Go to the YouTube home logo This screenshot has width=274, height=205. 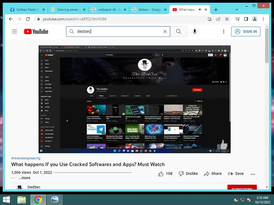(36, 31)
